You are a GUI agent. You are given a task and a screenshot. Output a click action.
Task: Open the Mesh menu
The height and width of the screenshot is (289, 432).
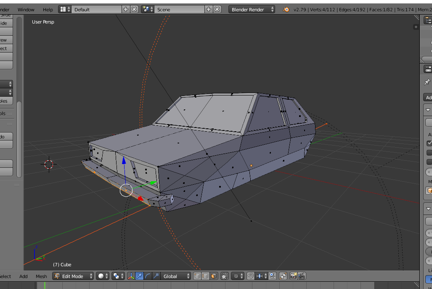(41, 276)
